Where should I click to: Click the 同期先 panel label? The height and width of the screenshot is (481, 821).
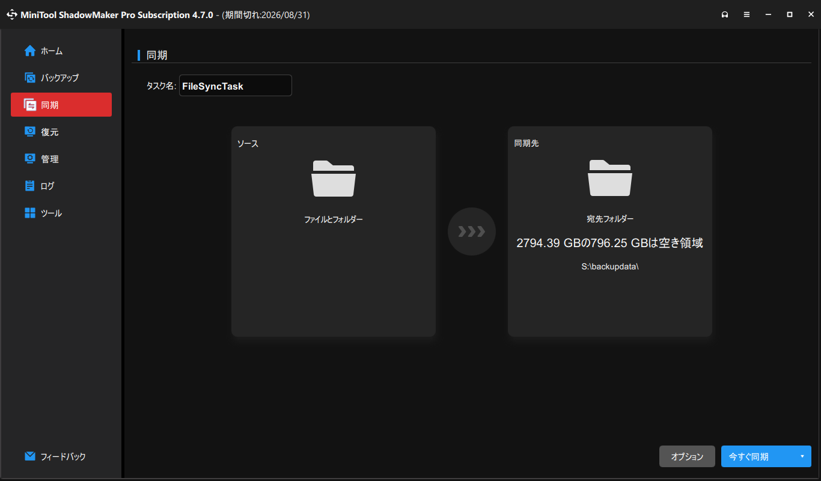[526, 144]
